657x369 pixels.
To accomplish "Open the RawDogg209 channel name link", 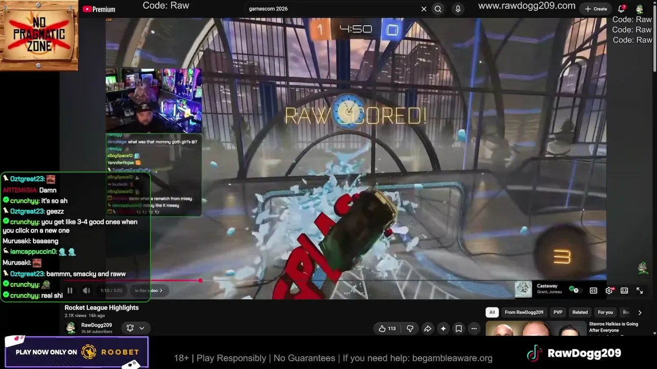I will [x=96, y=325].
